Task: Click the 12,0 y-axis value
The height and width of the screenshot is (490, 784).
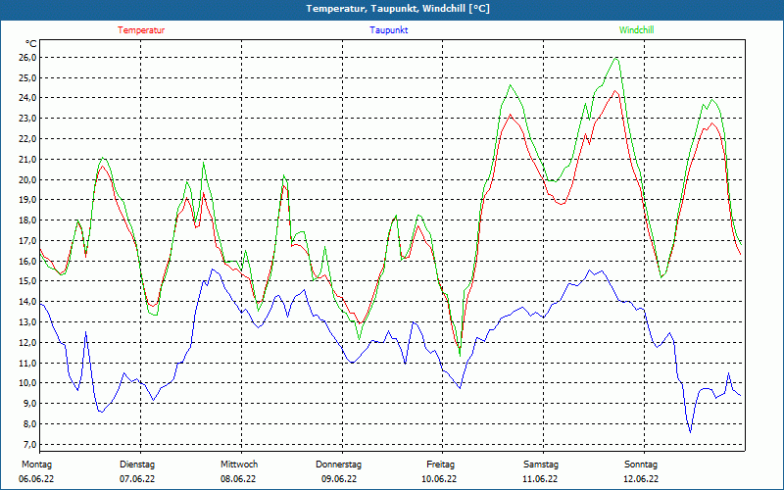Action: 28,342
